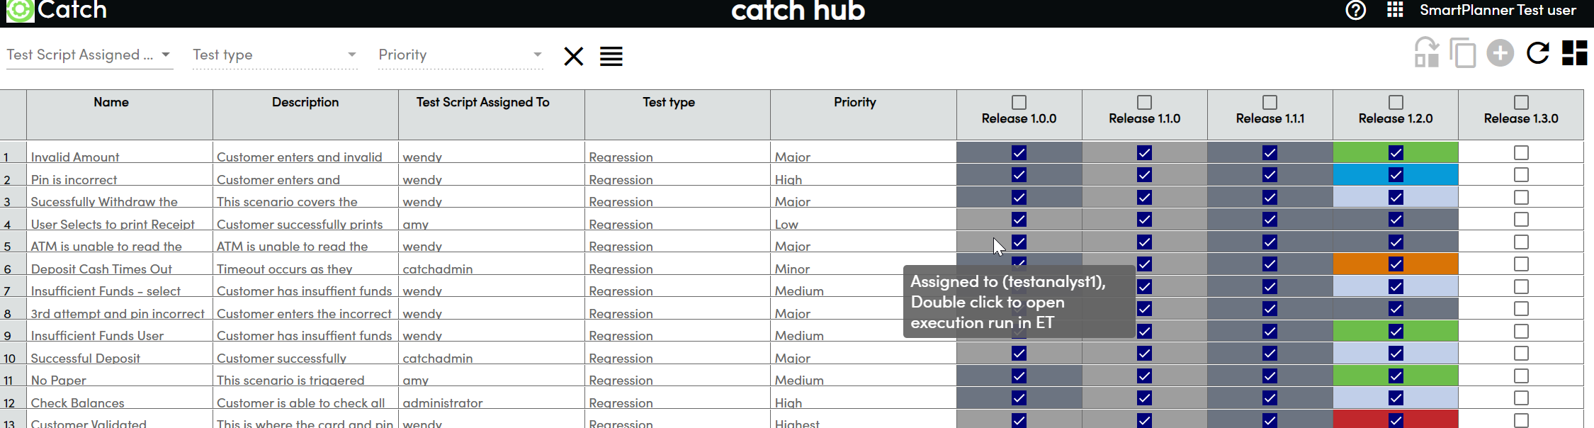This screenshot has width=1594, height=428.
Task: Open the dashboard tiles layout icon
Action: [1574, 53]
